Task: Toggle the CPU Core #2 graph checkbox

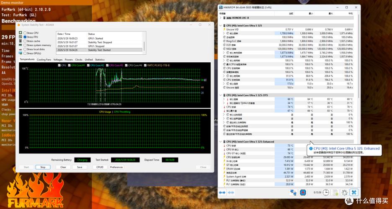Action: 88,65
